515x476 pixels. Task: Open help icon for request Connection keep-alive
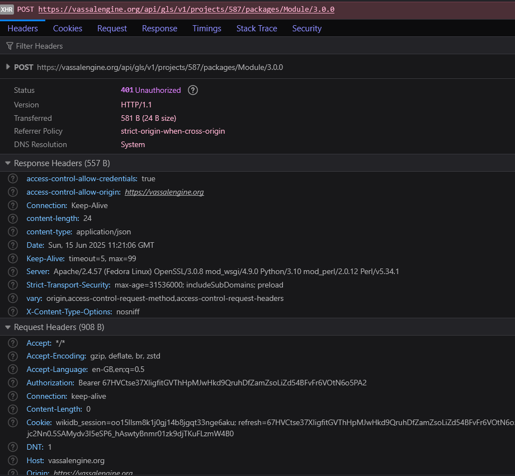pyautogui.click(x=13, y=396)
